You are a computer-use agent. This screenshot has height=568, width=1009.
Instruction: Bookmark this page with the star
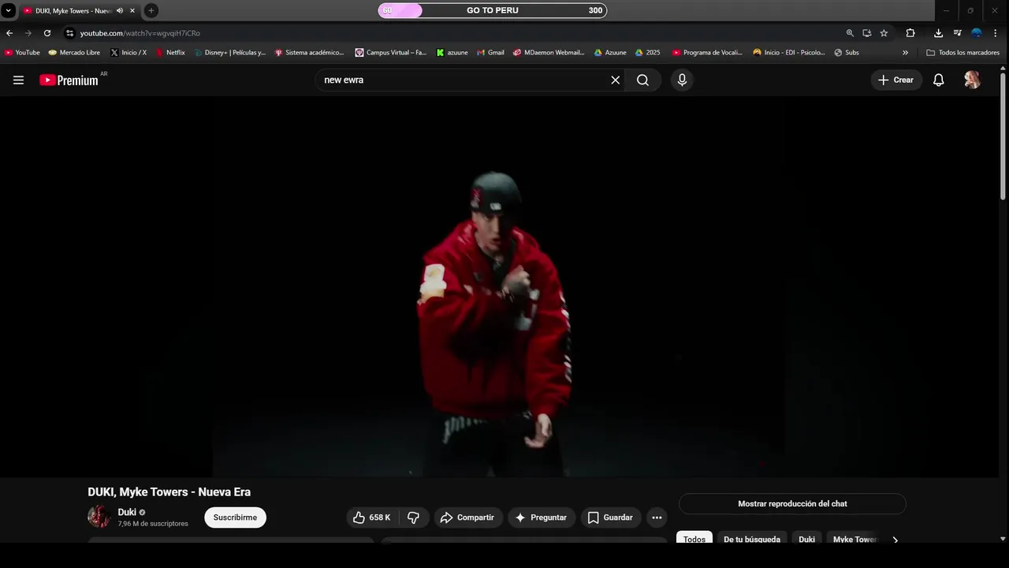pyautogui.click(x=884, y=33)
